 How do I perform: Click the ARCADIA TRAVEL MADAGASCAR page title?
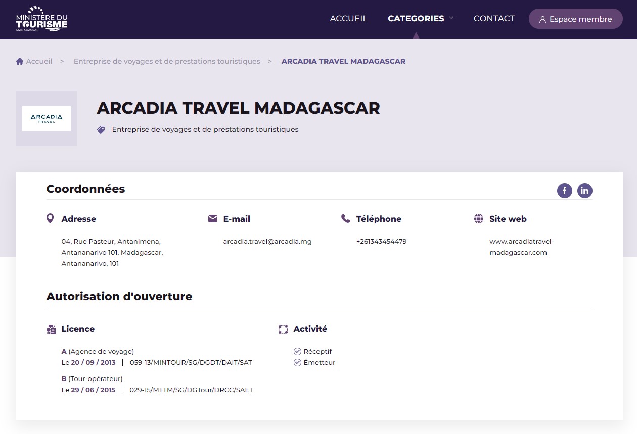point(238,108)
